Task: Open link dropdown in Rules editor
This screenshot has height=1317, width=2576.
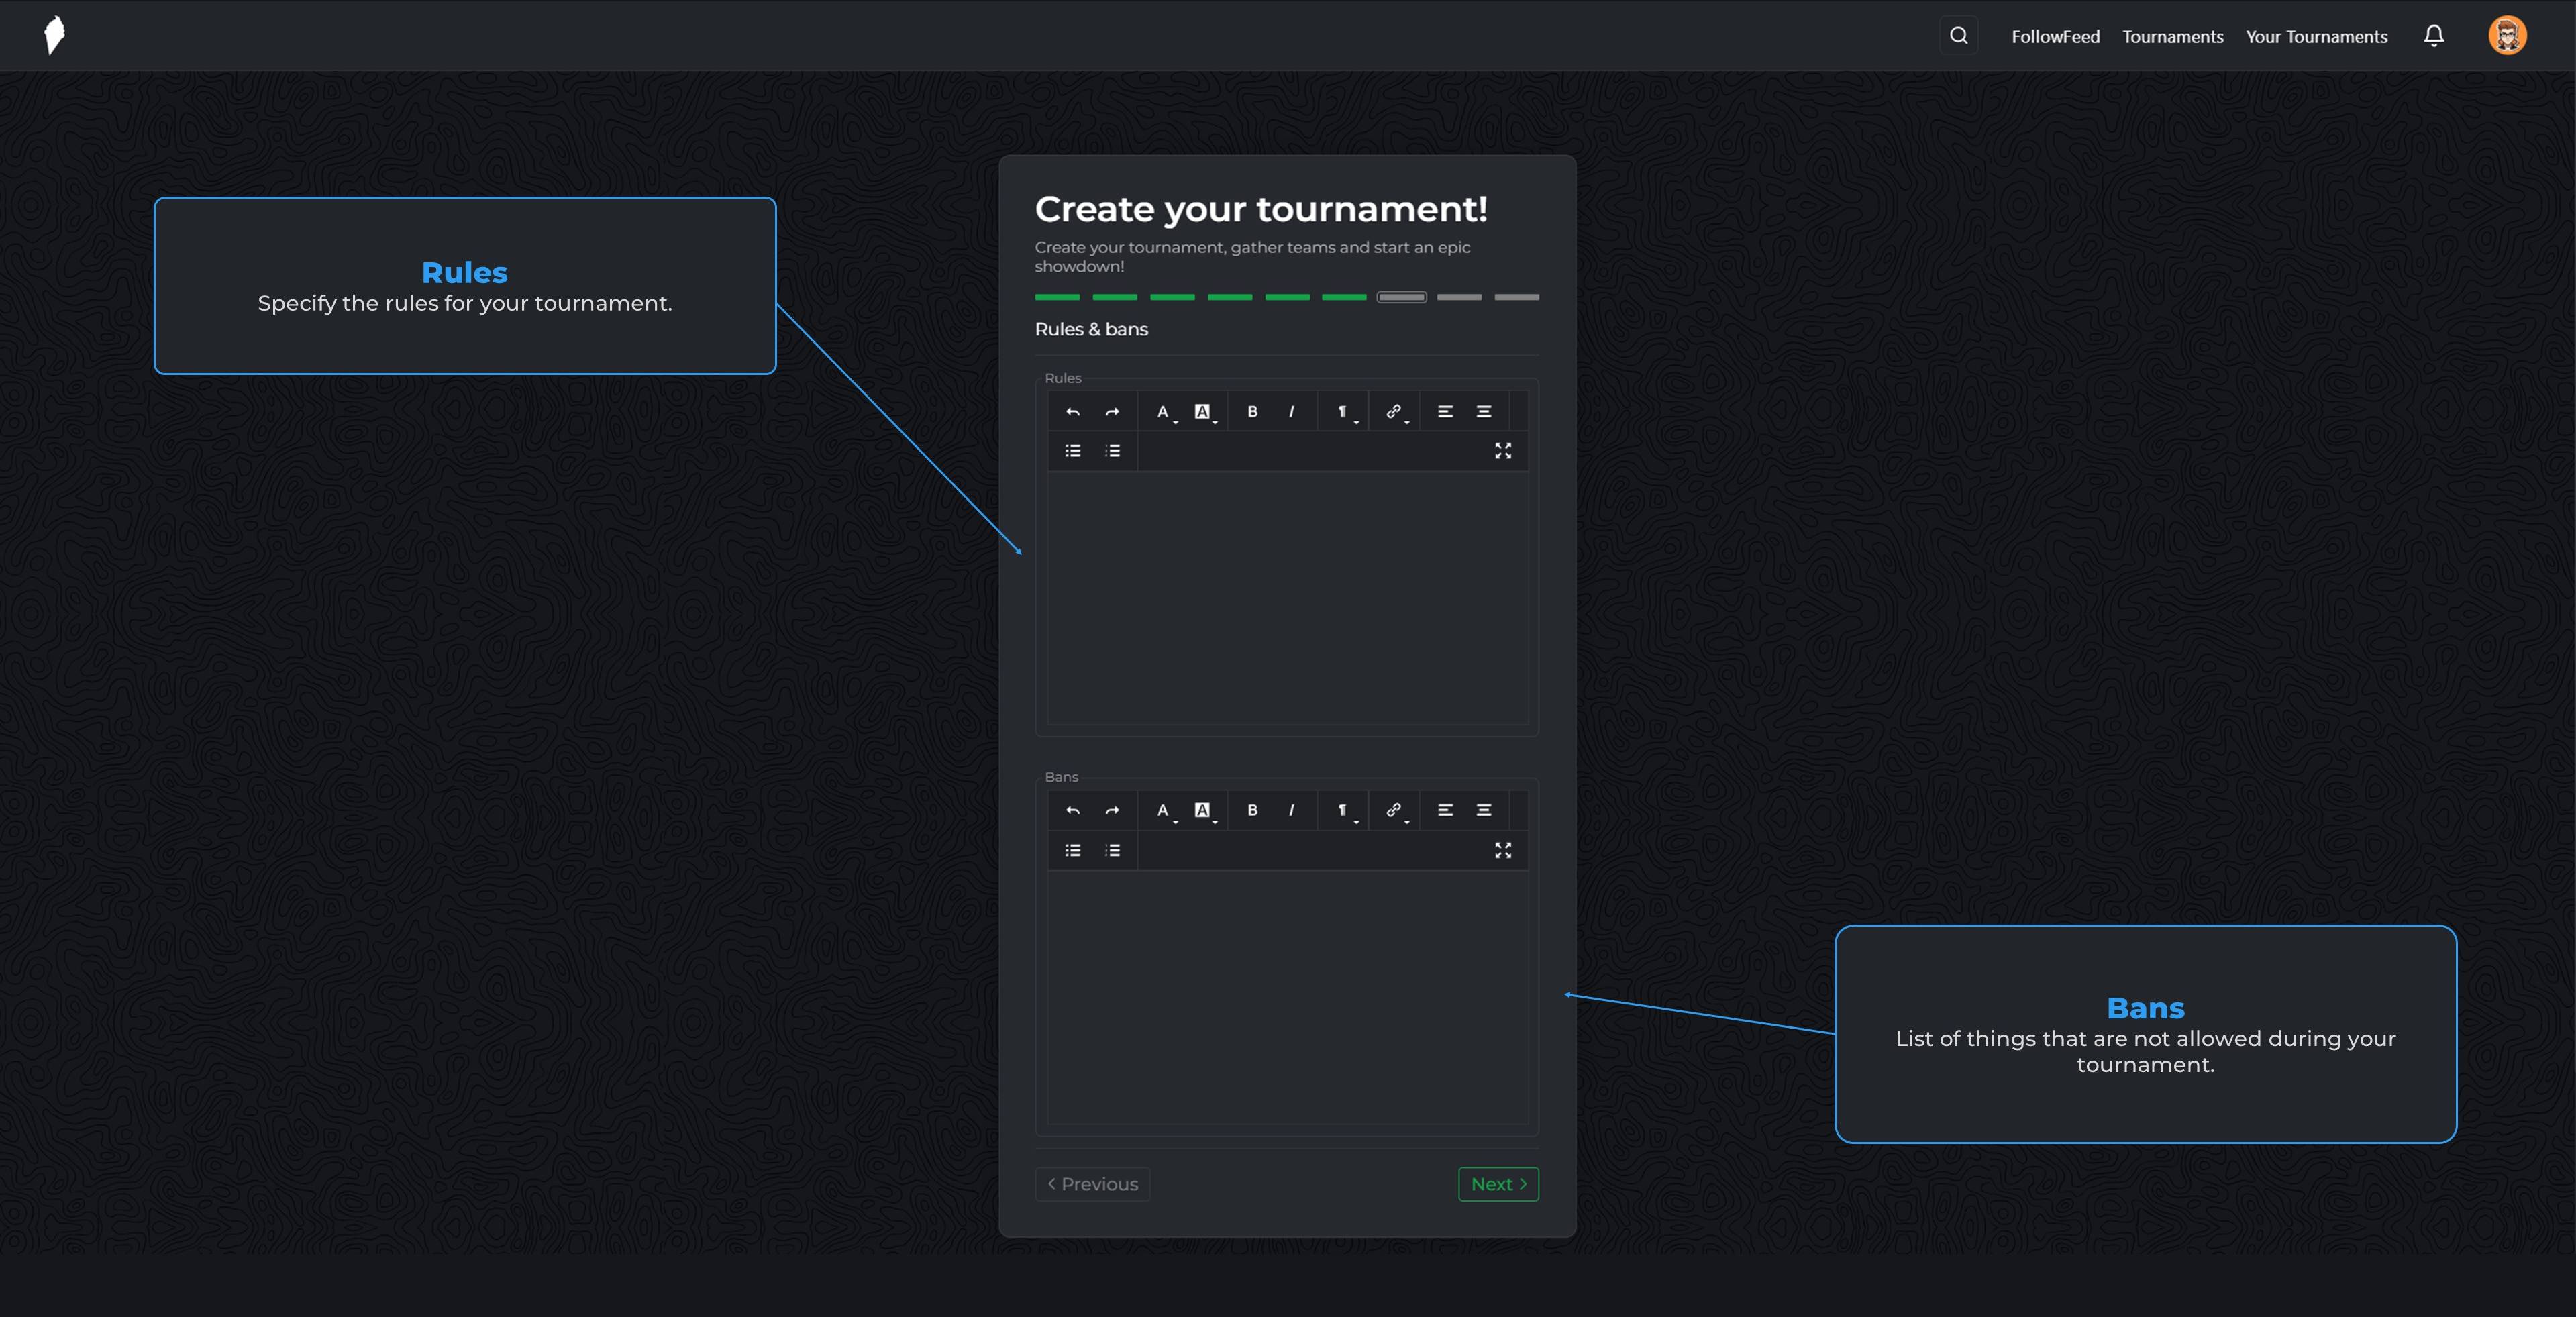Action: click(1394, 411)
